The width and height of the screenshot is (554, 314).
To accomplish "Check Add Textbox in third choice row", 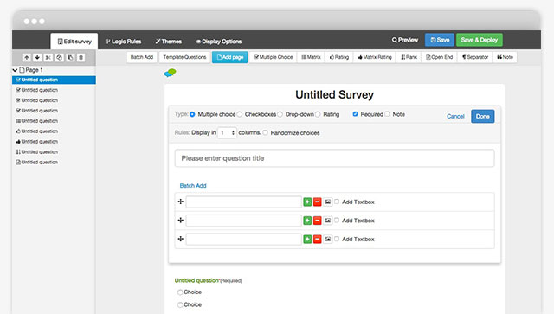I will pos(337,239).
